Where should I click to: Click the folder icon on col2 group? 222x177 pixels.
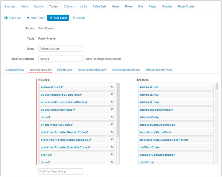tap(42, 117)
